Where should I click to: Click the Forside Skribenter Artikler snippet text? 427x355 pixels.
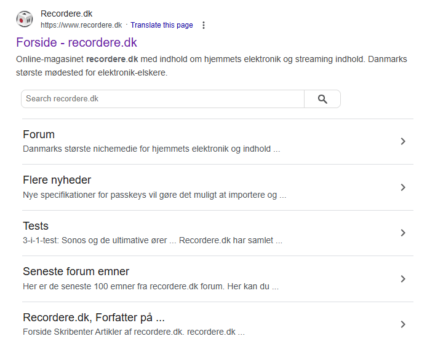tap(134, 332)
